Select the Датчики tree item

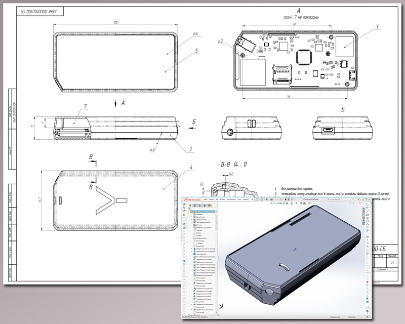point(199,225)
